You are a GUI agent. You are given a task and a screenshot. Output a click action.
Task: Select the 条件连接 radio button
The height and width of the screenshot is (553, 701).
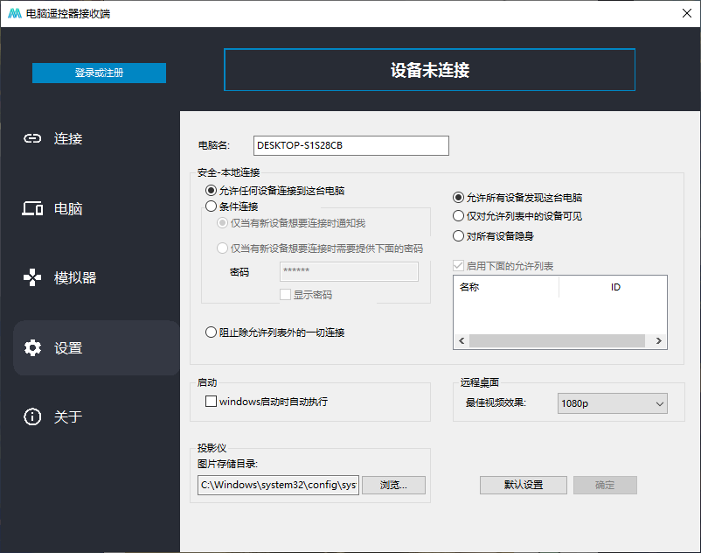pyautogui.click(x=211, y=206)
